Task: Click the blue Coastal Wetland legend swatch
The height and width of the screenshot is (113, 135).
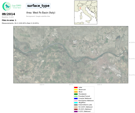Action: (76, 98)
